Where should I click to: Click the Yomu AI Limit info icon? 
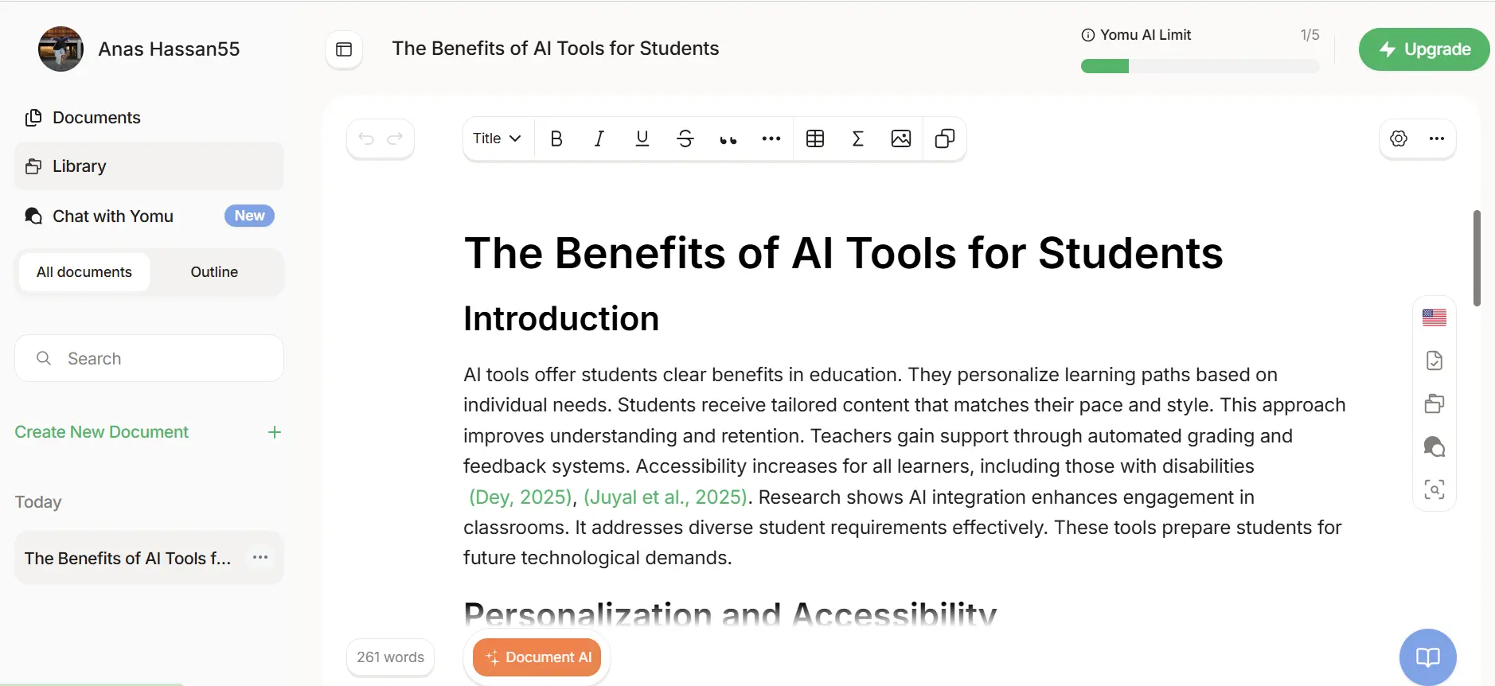1087,35
